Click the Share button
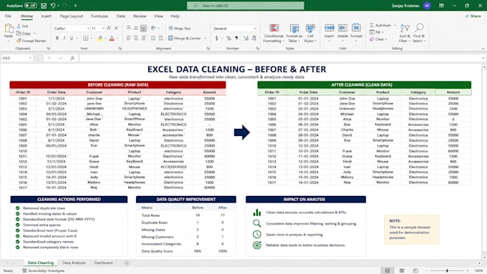The image size is (487, 274). pos(473,16)
